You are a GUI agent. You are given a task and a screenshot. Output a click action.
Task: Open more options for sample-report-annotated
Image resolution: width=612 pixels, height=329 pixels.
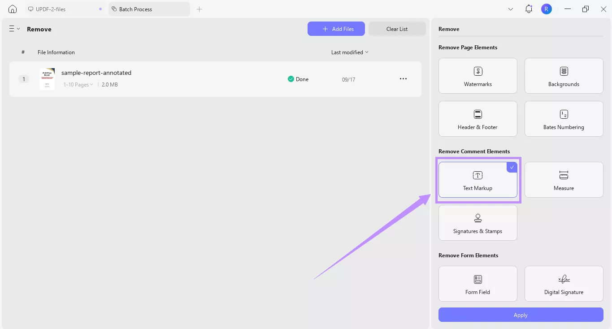coord(403,79)
